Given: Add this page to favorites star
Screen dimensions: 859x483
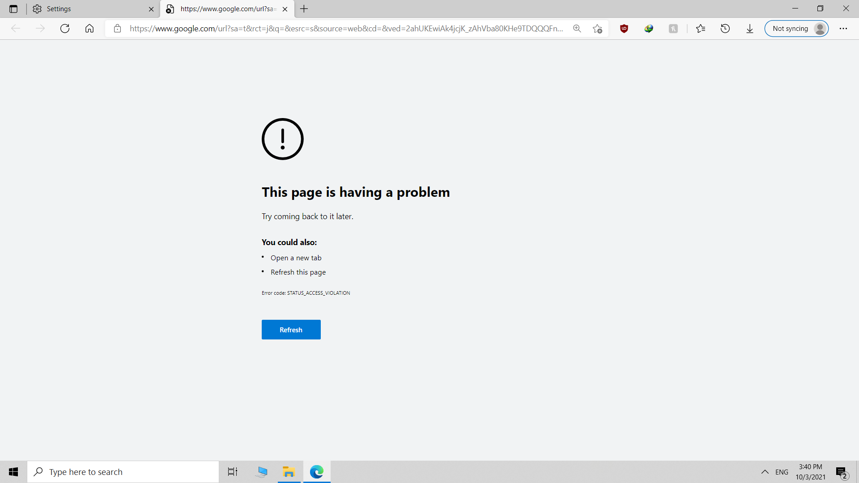Looking at the screenshot, I should (x=597, y=29).
